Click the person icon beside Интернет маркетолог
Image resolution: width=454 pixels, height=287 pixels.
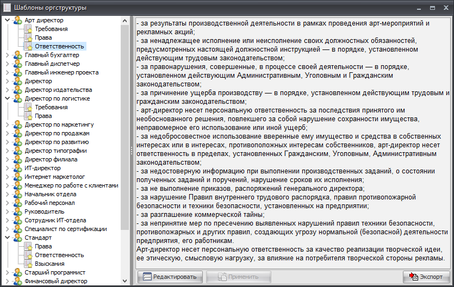click(18, 177)
